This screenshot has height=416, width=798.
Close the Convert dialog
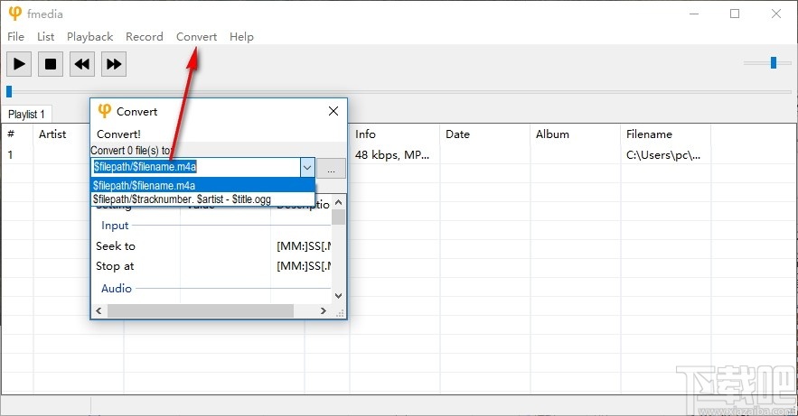333,111
